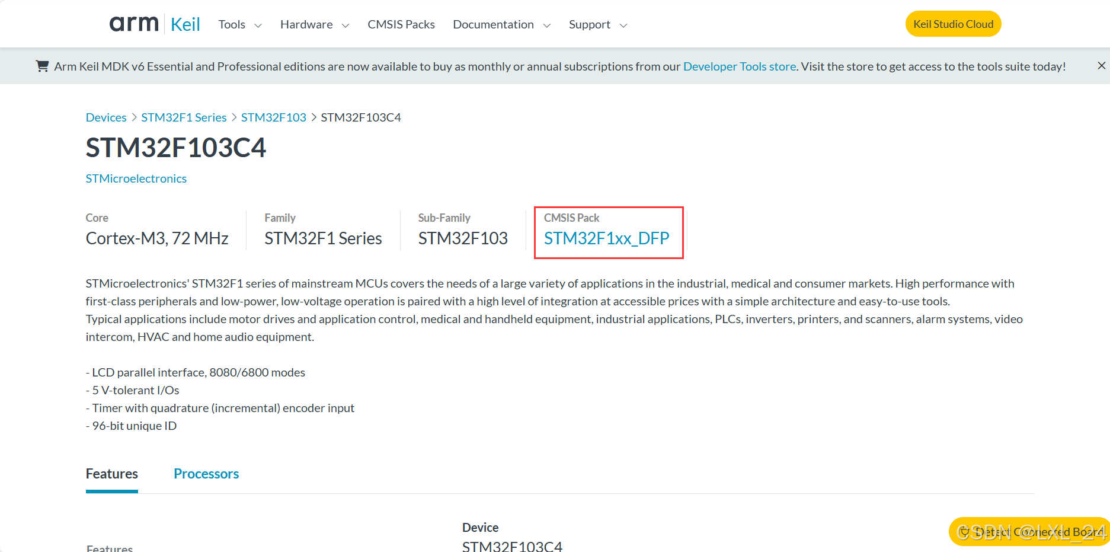Expand the Tools dropdown chevron
This screenshot has width=1110, height=552.
258,25
